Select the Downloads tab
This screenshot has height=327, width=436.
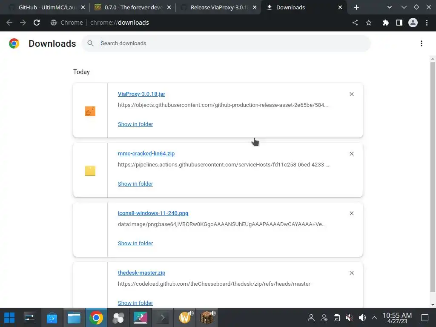pyautogui.click(x=303, y=8)
